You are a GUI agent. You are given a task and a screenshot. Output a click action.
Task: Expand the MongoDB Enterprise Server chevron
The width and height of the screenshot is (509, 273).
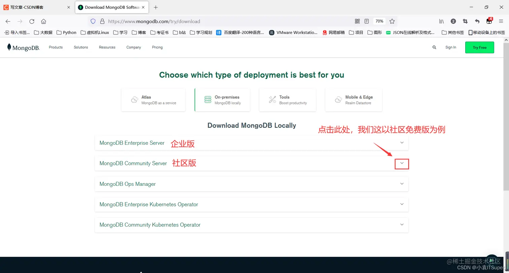[402, 143]
